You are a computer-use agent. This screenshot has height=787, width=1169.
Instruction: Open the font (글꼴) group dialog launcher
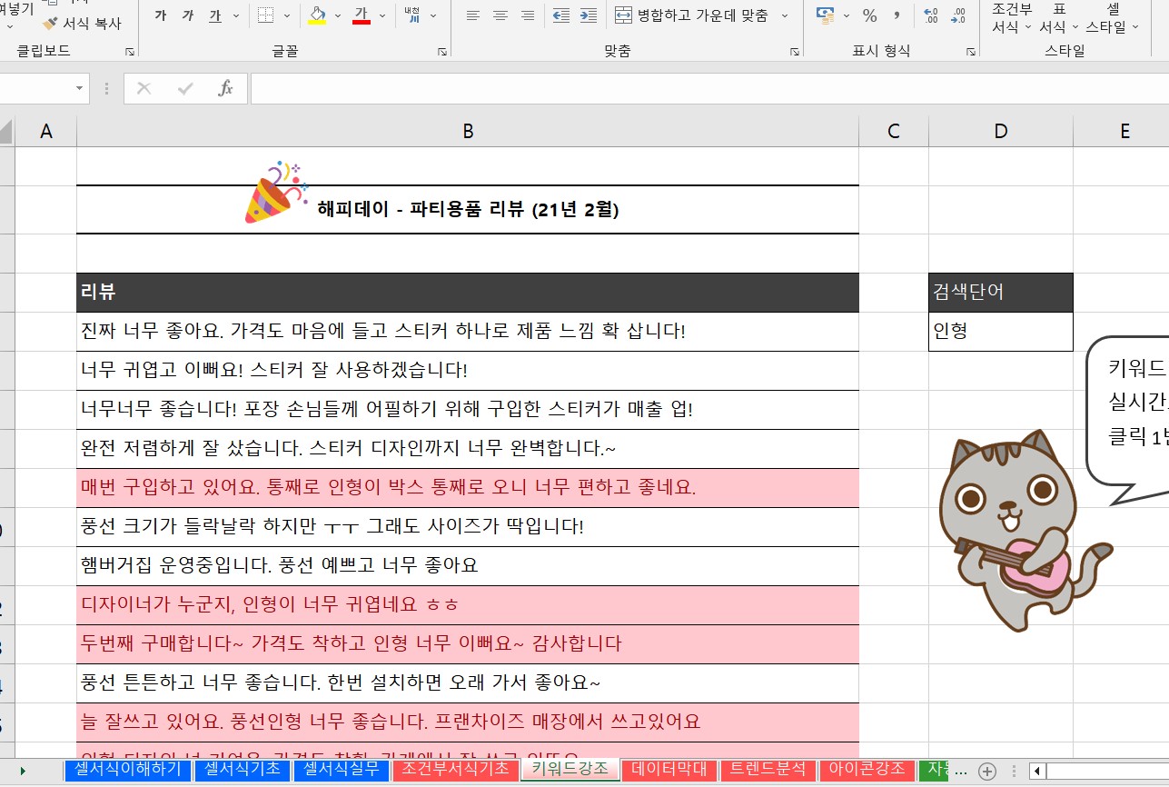point(442,52)
